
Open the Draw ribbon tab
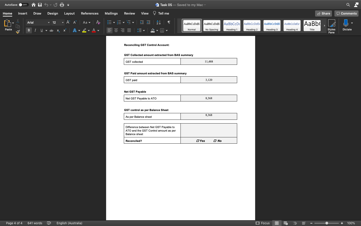pyautogui.click(x=37, y=13)
